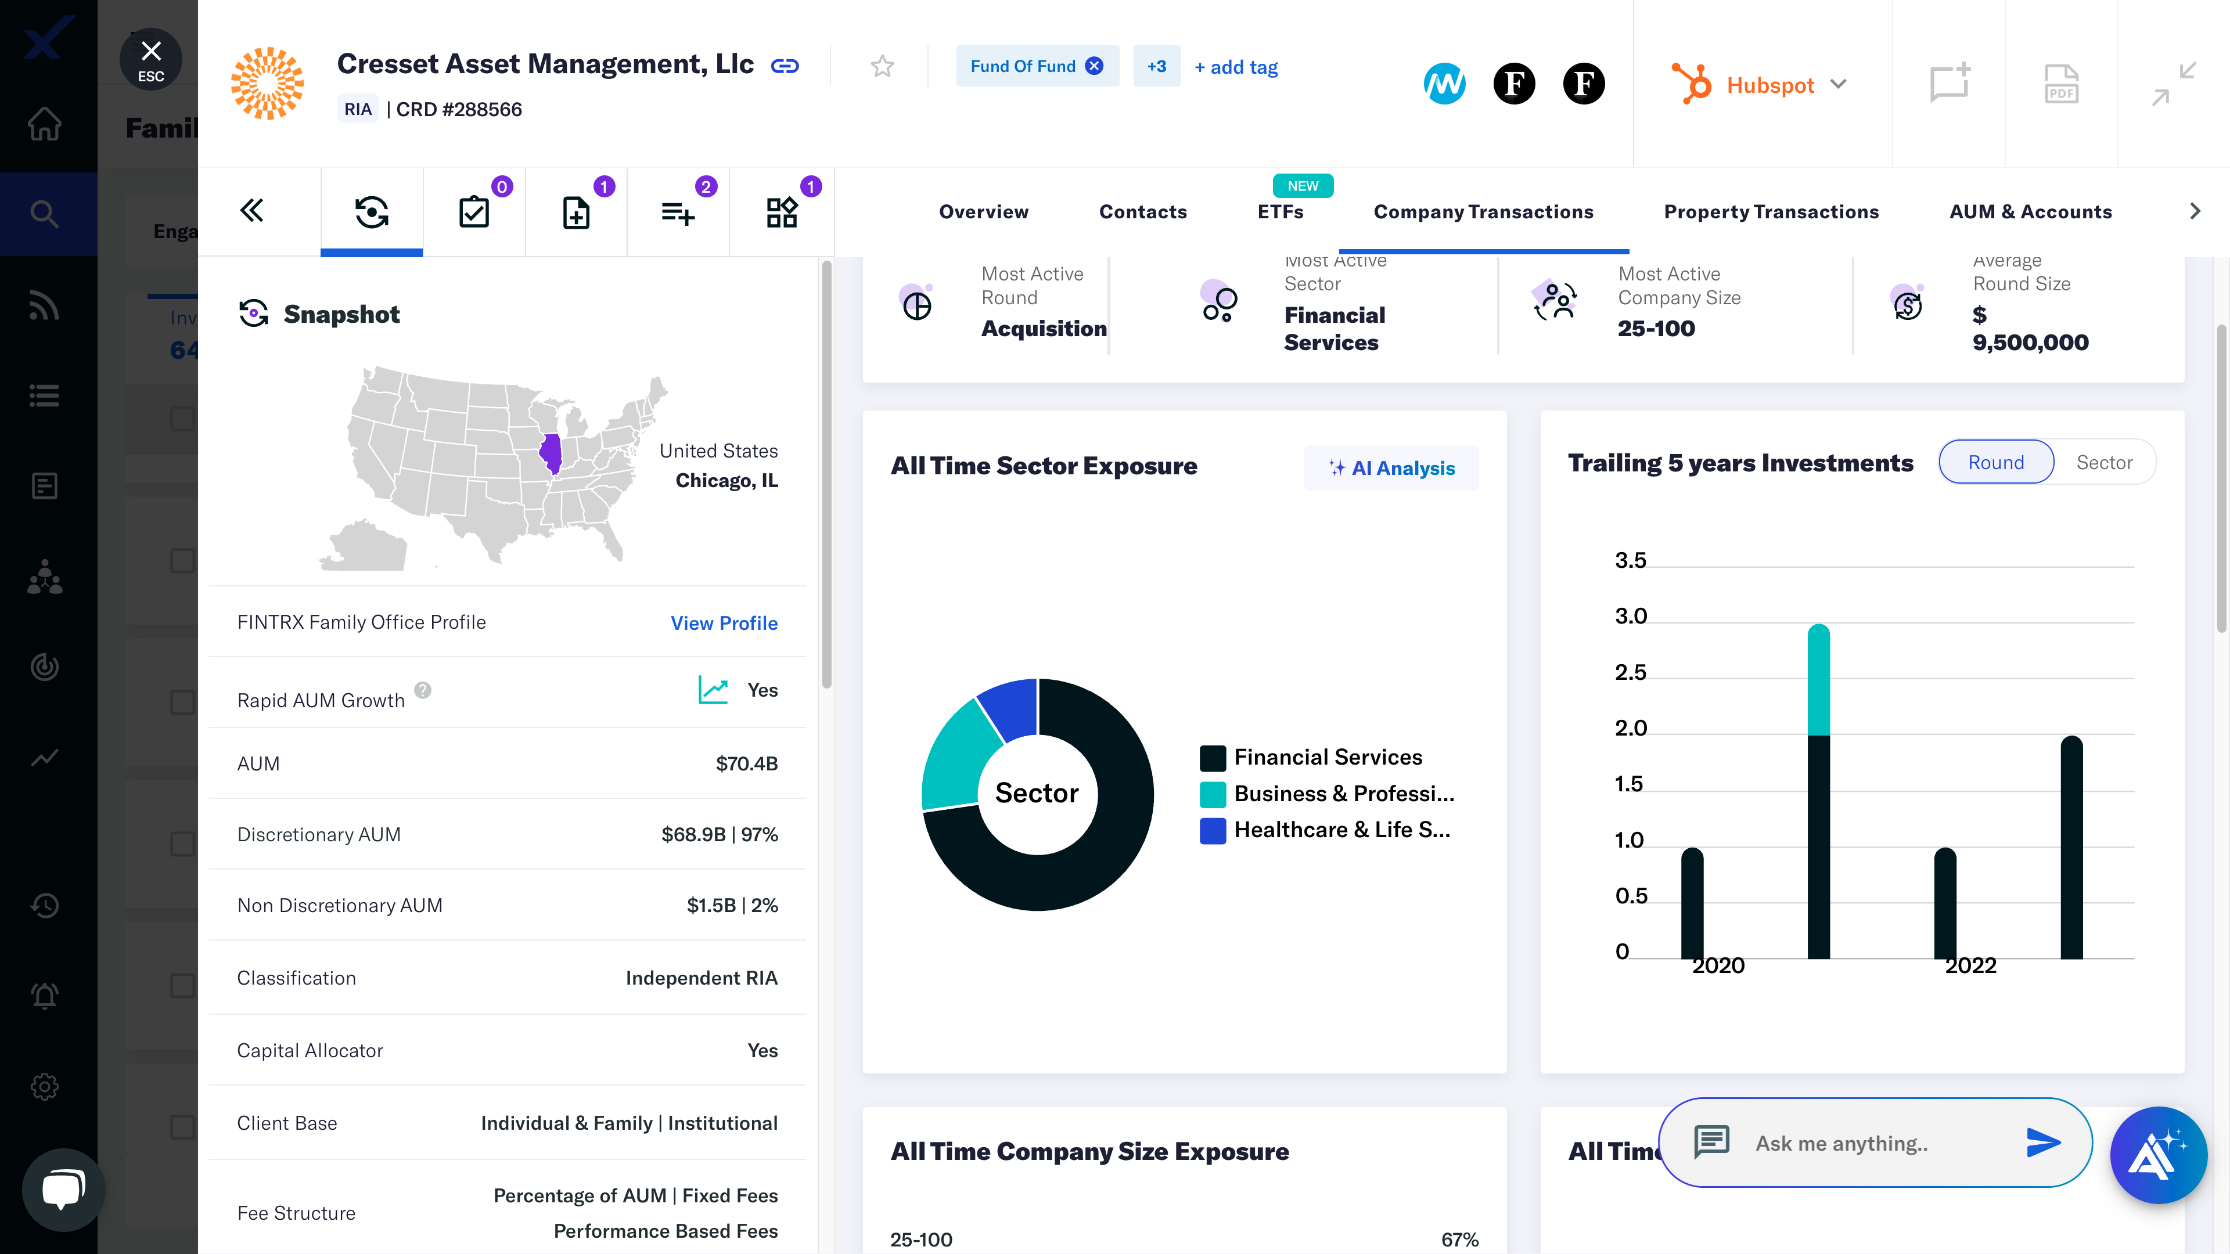The height and width of the screenshot is (1254, 2230).
Task: Open the blue W wave logo icon
Action: click(x=1444, y=84)
